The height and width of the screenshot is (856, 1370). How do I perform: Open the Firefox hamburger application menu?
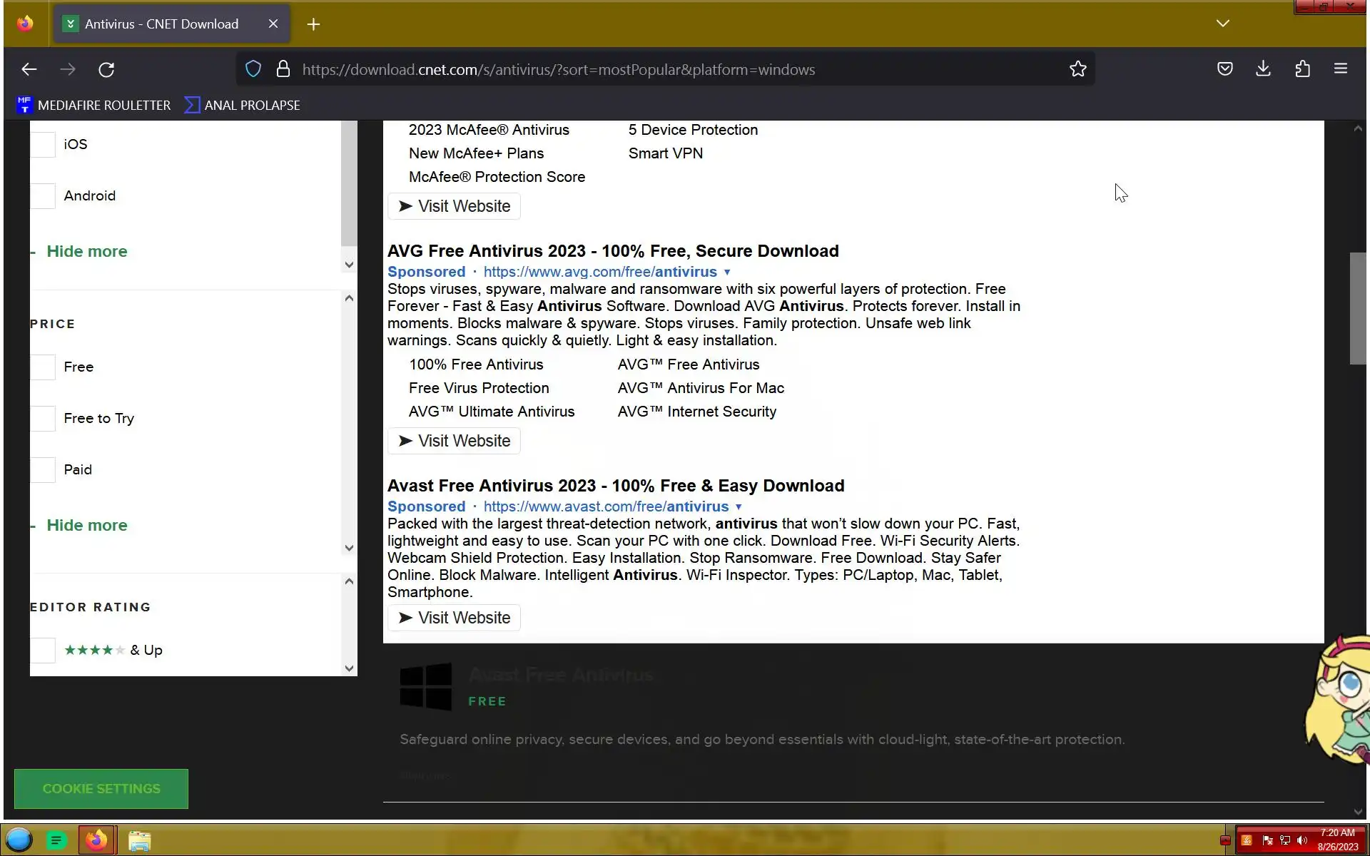pyautogui.click(x=1340, y=69)
